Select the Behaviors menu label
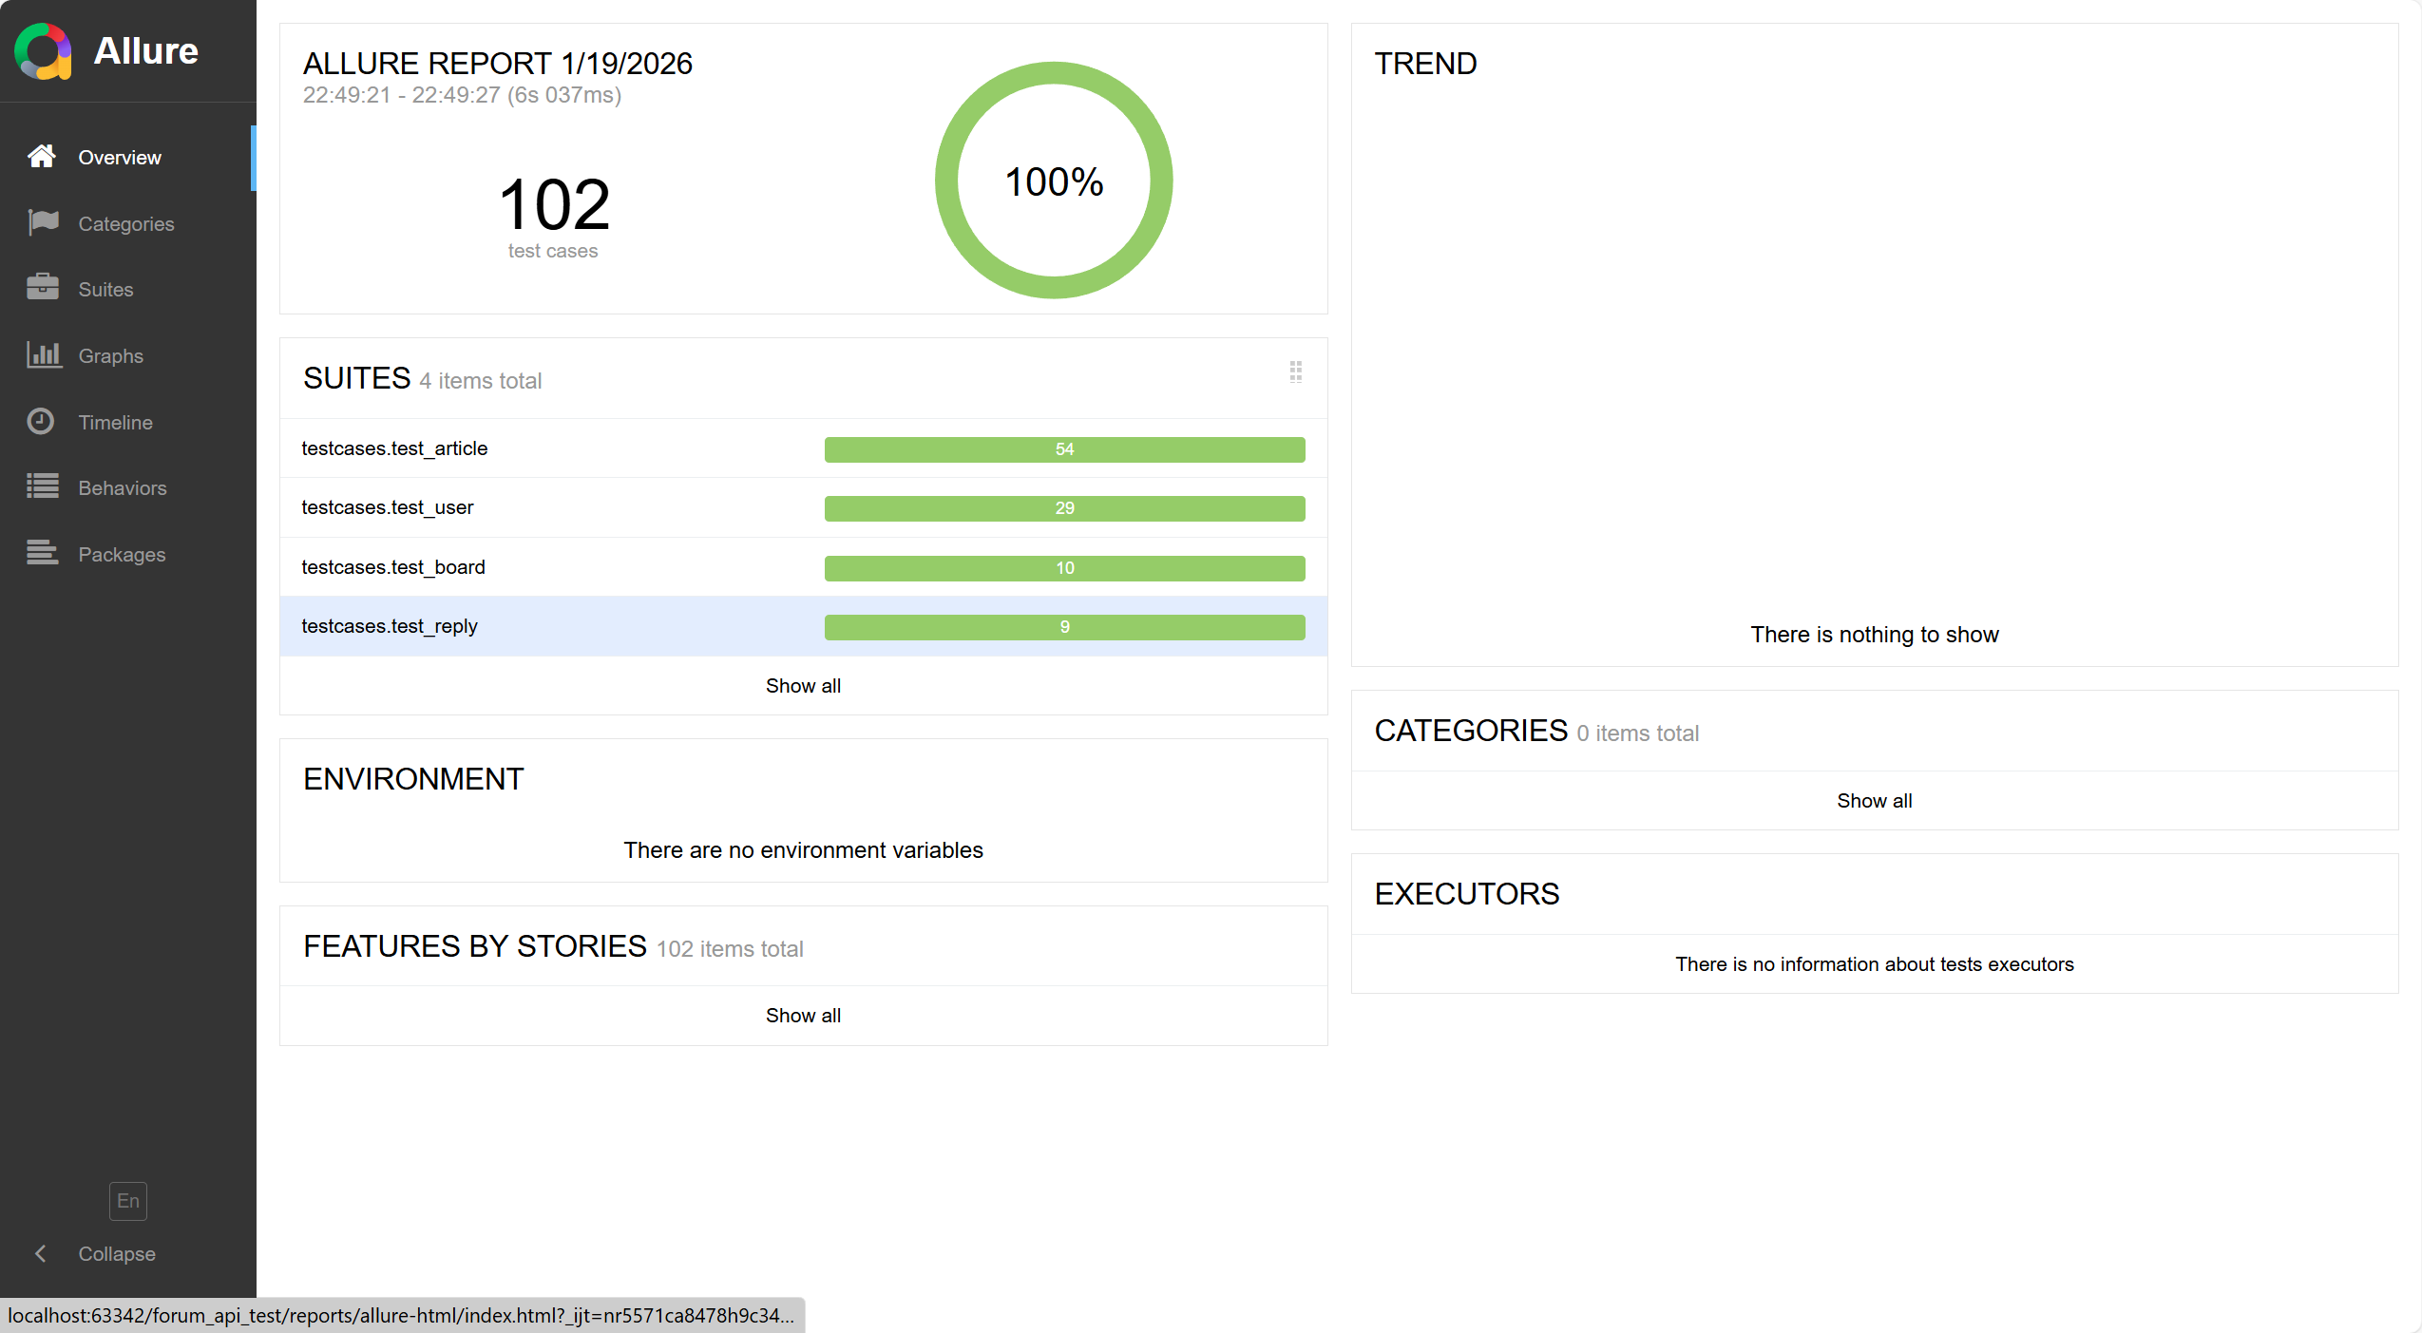Viewport: 2422px width, 1333px height. coord(123,488)
